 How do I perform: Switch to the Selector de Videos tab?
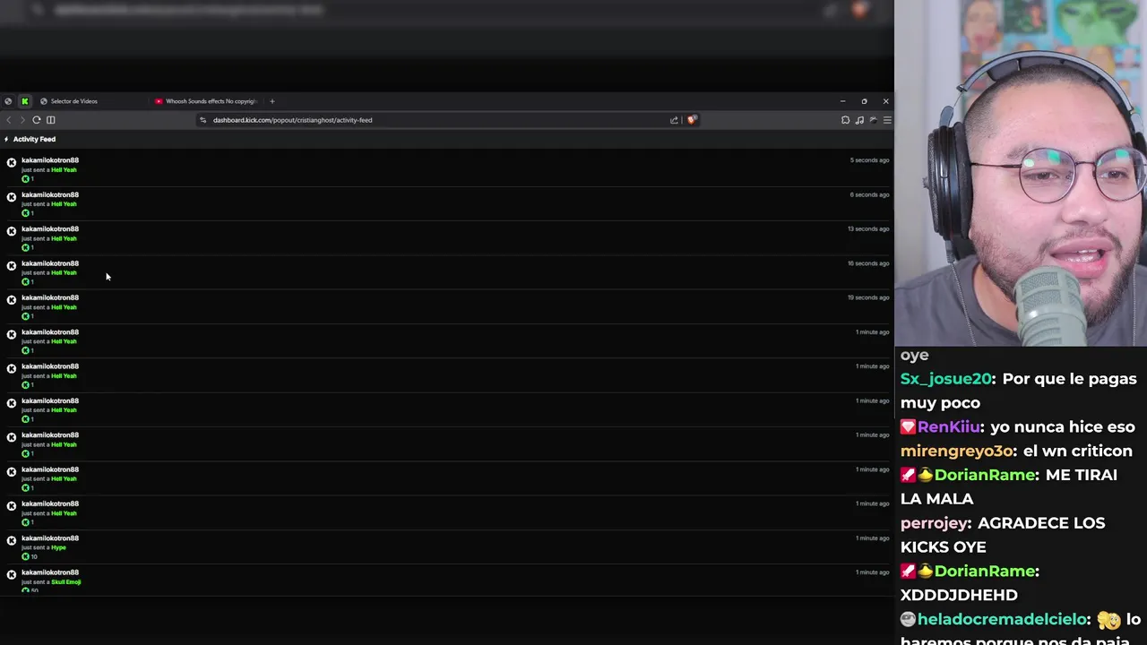pyautogui.click(x=90, y=101)
